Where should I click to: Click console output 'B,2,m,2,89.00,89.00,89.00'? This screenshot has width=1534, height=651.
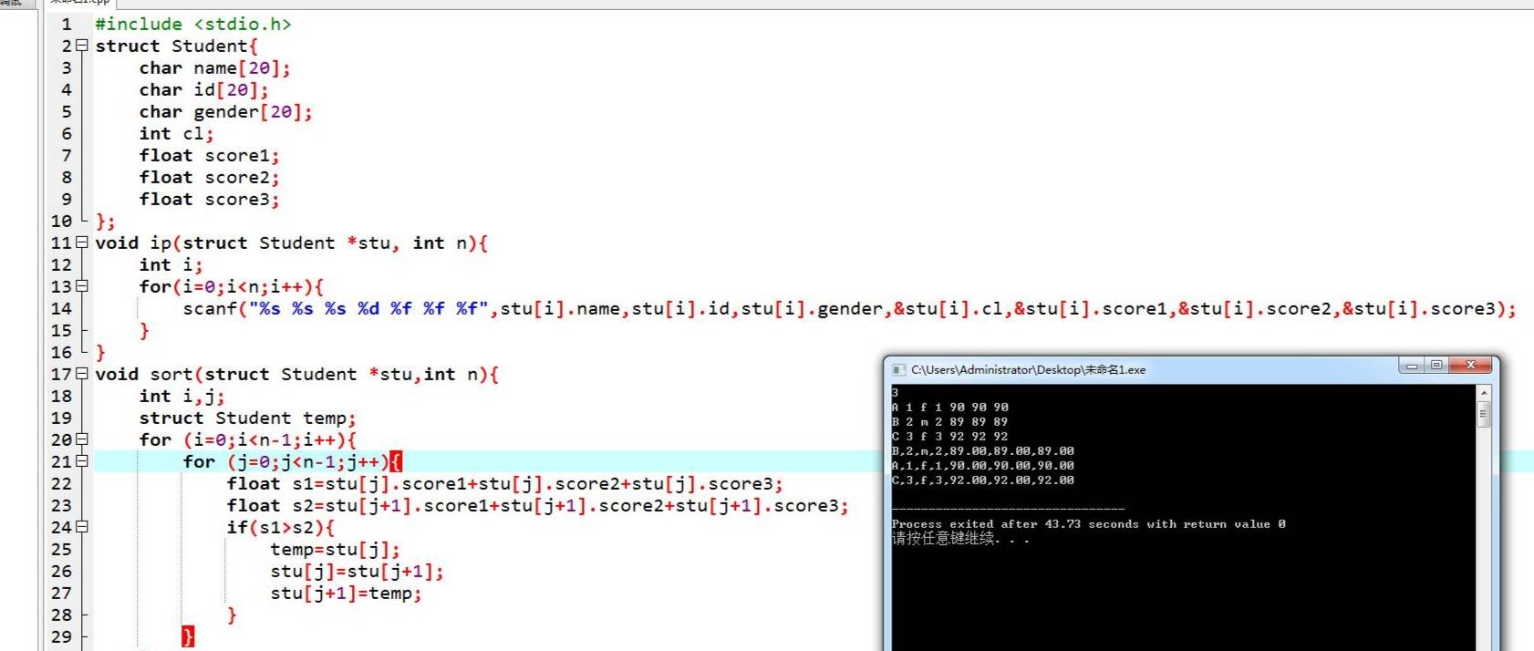tap(982, 451)
